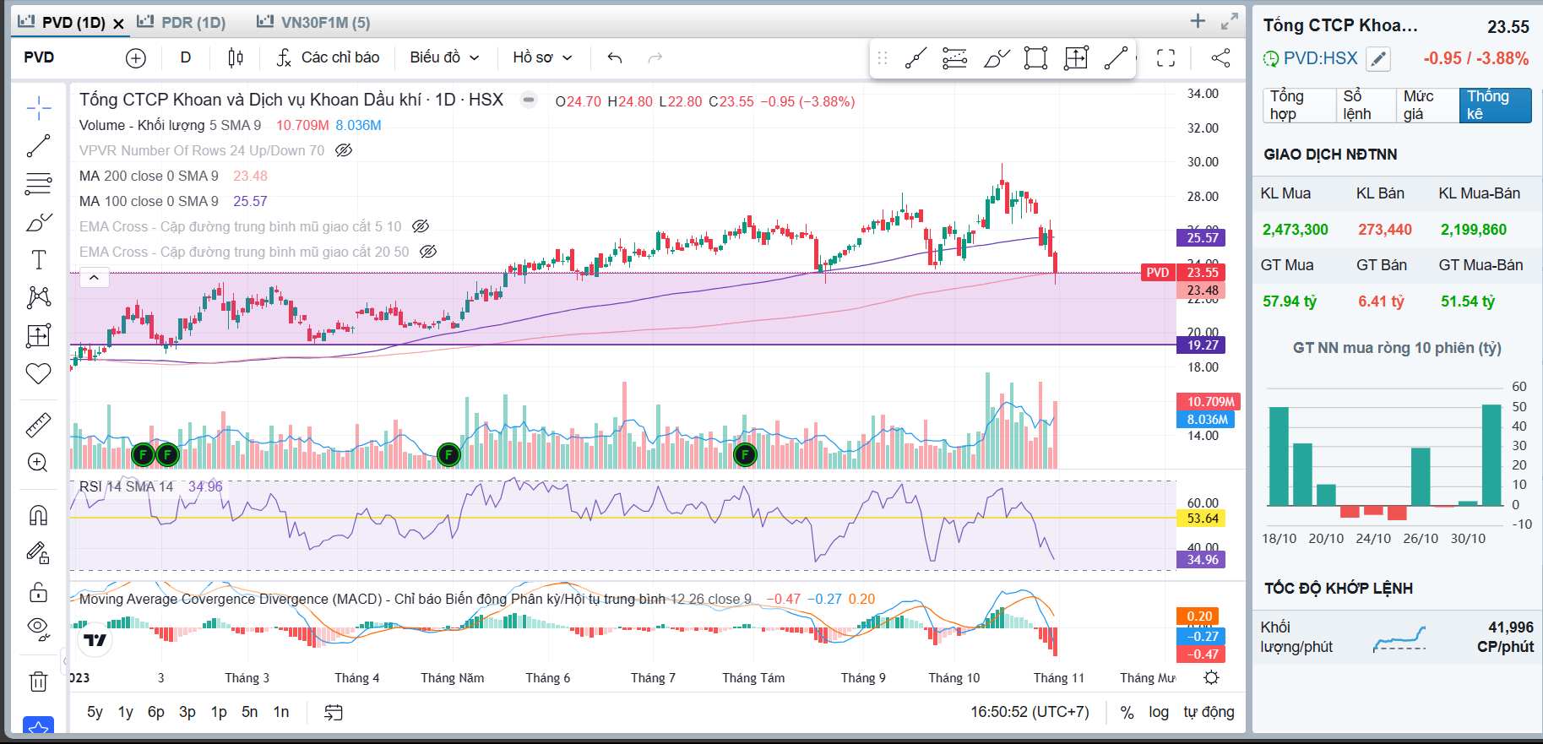
Task: Enter fullscreen mode from the chart toolbar
Action: [1166, 57]
